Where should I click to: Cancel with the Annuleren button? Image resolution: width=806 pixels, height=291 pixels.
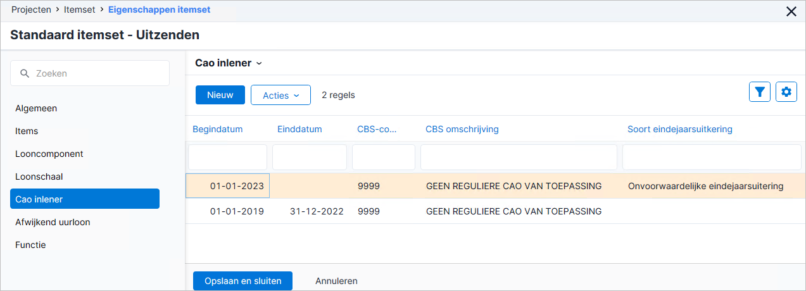pos(336,281)
